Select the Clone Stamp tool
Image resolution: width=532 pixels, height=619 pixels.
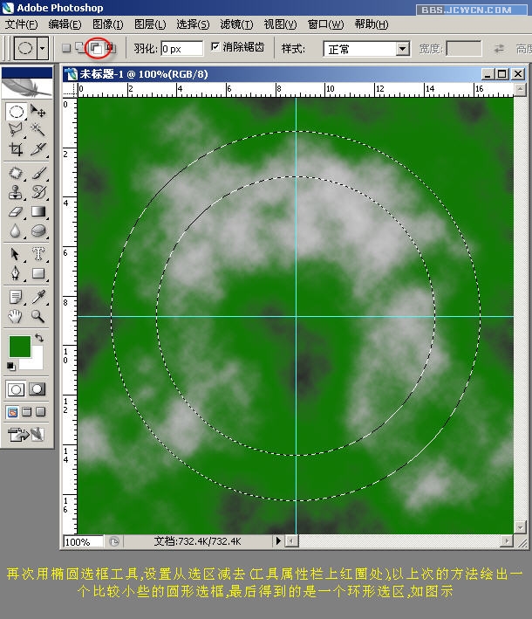(x=16, y=192)
